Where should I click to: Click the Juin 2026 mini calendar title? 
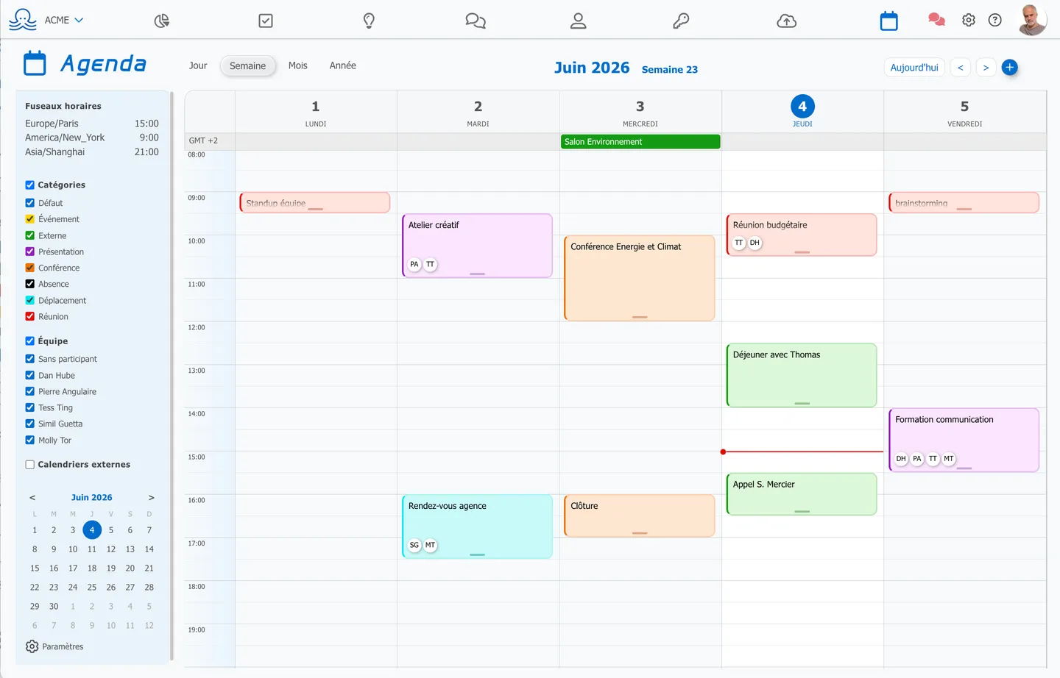pos(92,498)
